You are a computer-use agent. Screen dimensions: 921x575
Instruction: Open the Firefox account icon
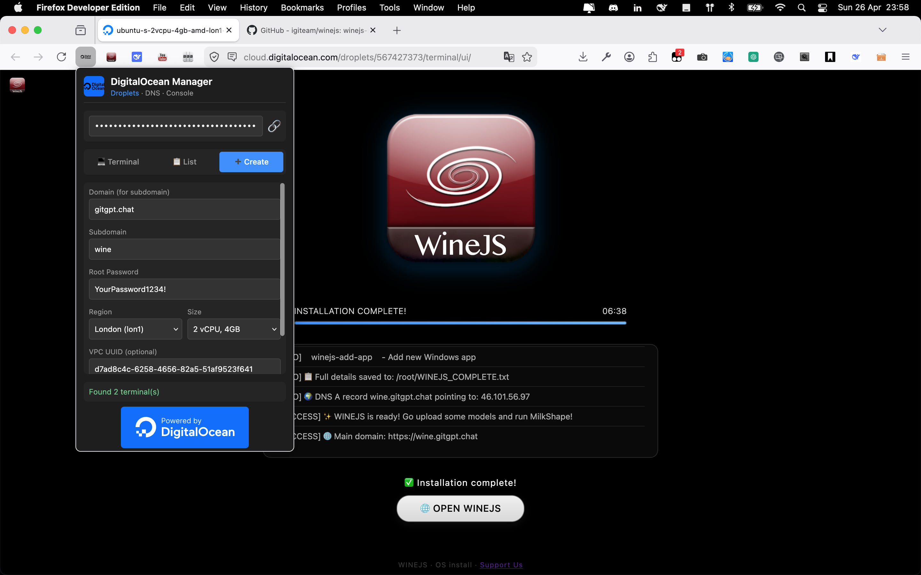coord(629,57)
